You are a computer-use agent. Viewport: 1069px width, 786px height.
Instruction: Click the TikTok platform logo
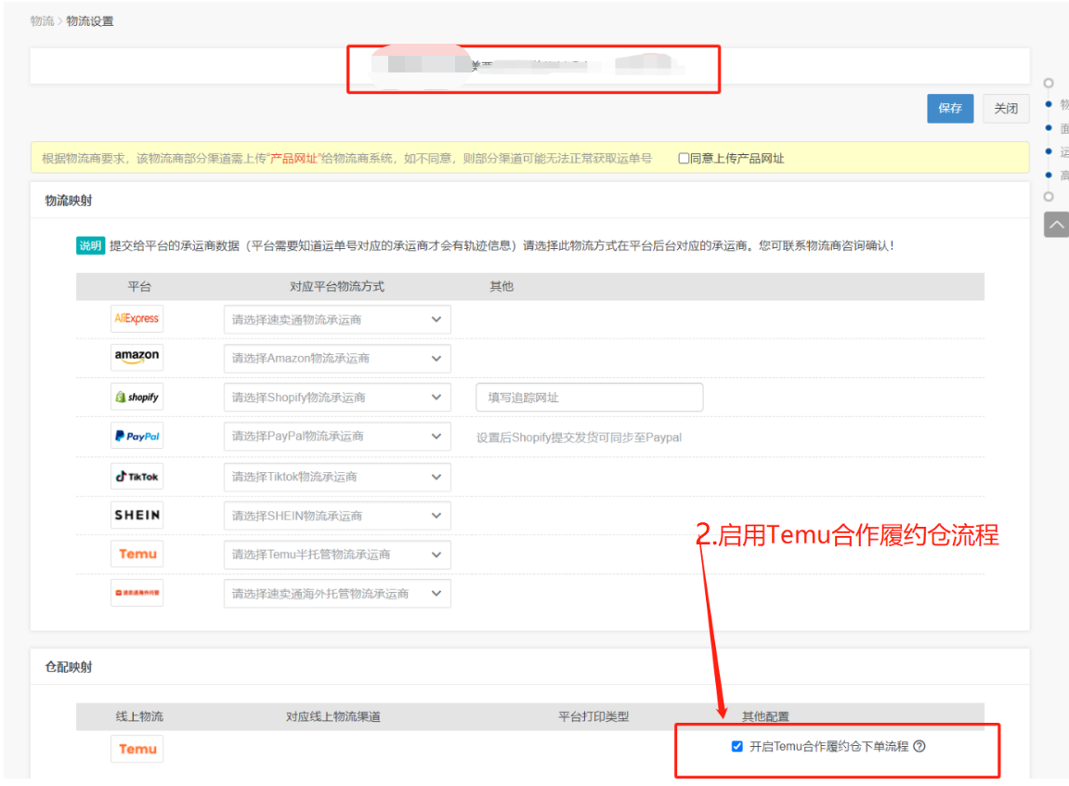tap(137, 476)
